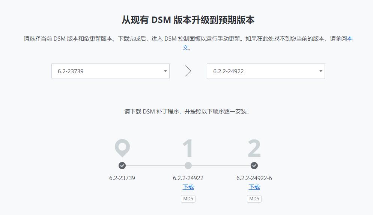
Task: Click the 6.2.2-24922-6 label under step 2
Action: tap(254, 178)
